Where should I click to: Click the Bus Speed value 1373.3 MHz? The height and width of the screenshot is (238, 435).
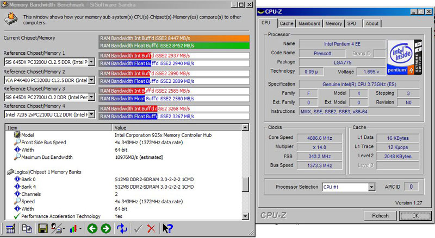click(x=320, y=165)
